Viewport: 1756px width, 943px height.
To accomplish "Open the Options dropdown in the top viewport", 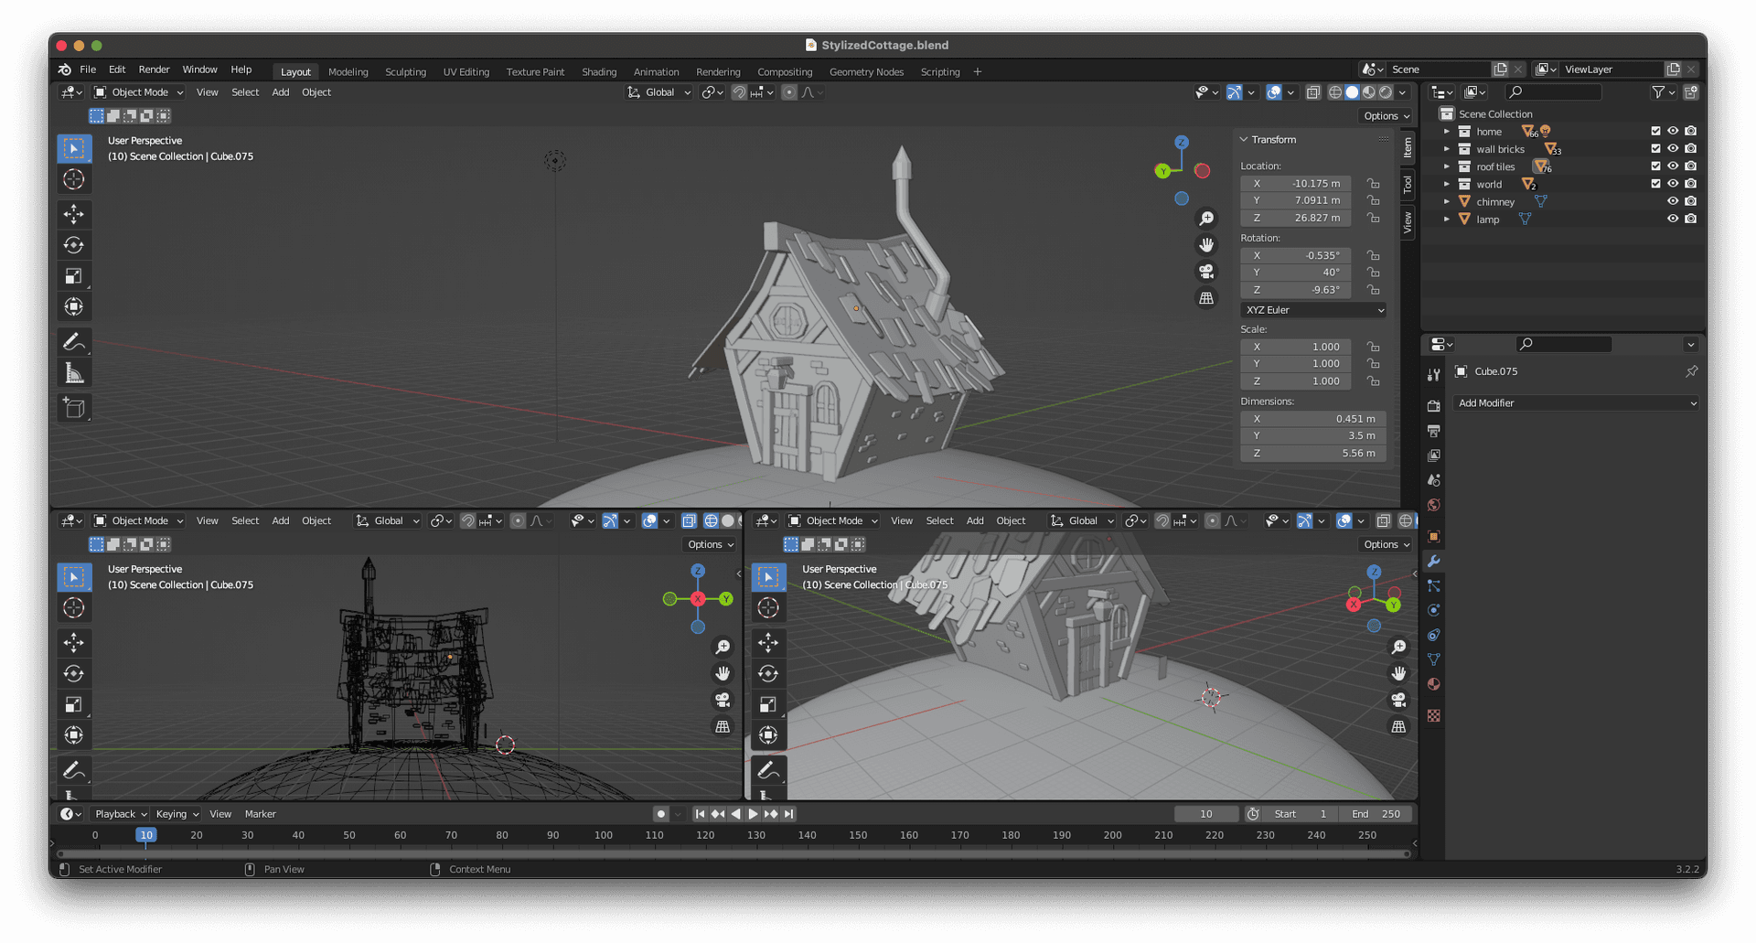I will (1387, 116).
